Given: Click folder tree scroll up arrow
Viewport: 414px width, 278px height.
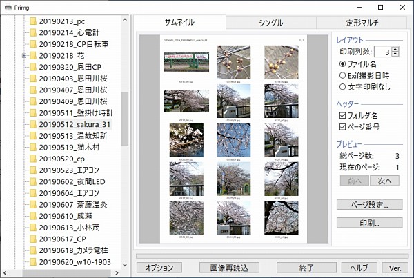Looking at the screenshot, I should tap(125, 20).
